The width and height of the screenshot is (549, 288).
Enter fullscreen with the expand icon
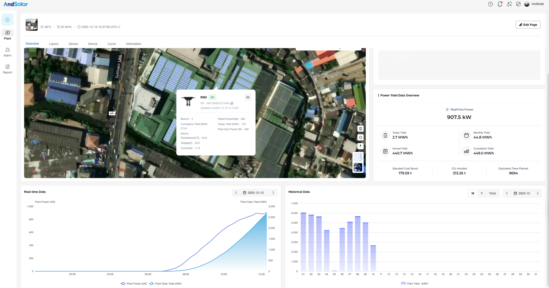coord(518,4)
